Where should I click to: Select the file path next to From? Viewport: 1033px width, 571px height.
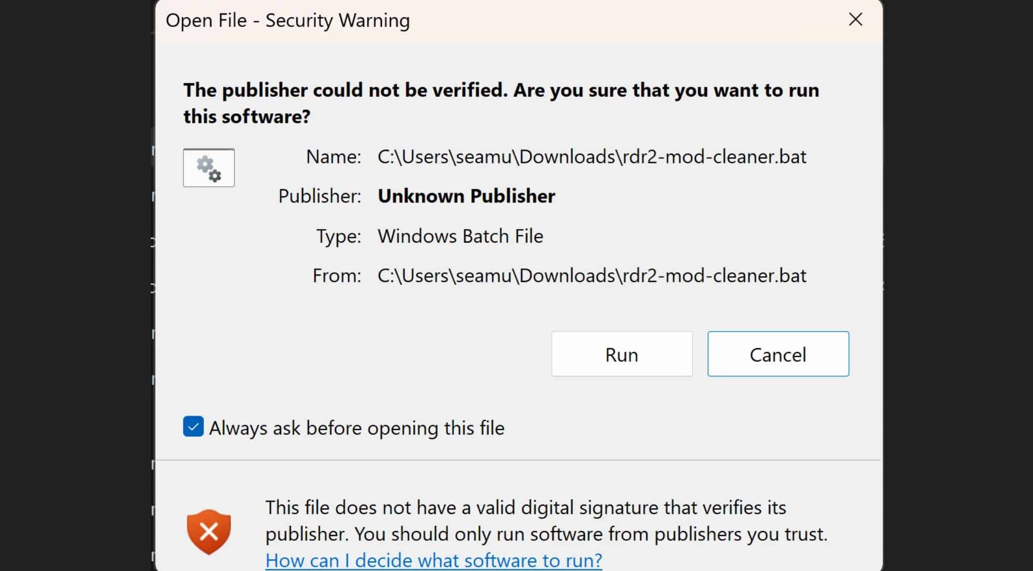(592, 276)
